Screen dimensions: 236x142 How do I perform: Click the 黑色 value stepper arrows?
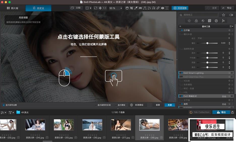(229, 67)
